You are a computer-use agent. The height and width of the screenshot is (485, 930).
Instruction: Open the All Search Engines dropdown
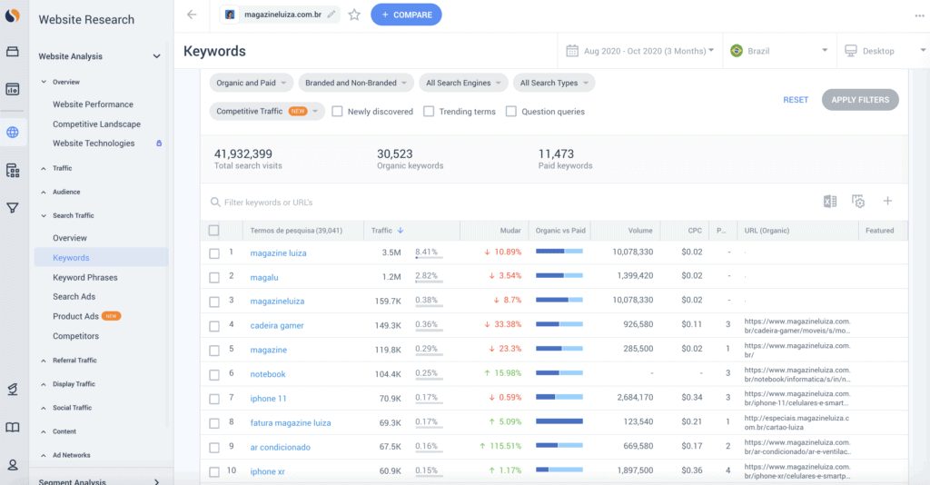[463, 83]
